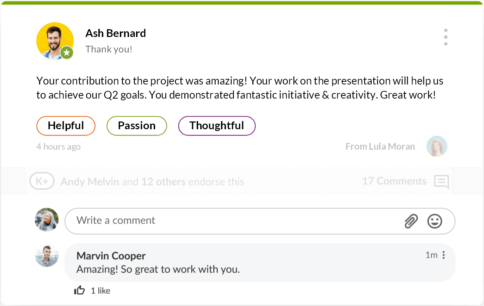Open the post options three-dot menu
The height and width of the screenshot is (306, 484).
(446, 37)
